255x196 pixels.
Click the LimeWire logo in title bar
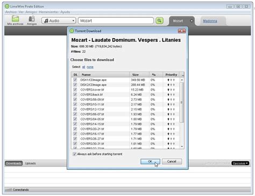coord(7,6)
